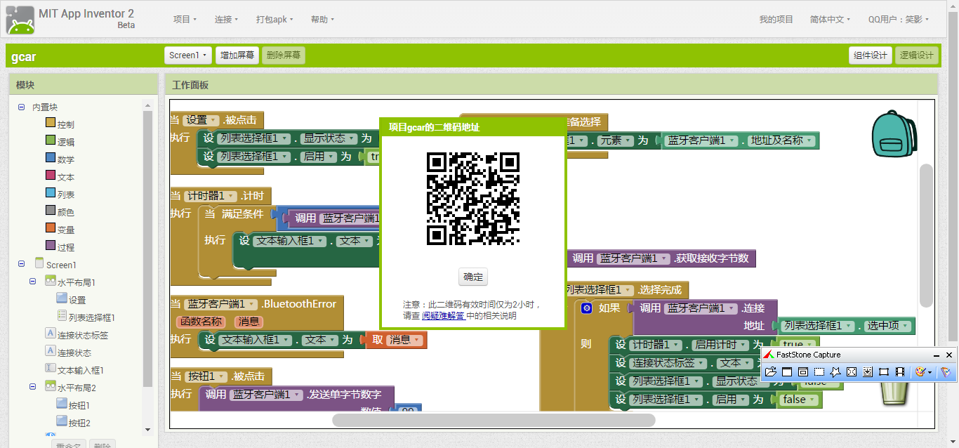Open the Screen1 screen selector dropdown

pyautogui.click(x=188, y=55)
